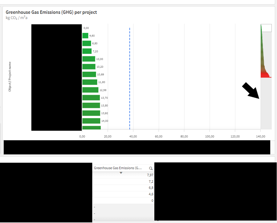Click the blue dashed reference line
277x223 pixels.
[x=130, y=78]
